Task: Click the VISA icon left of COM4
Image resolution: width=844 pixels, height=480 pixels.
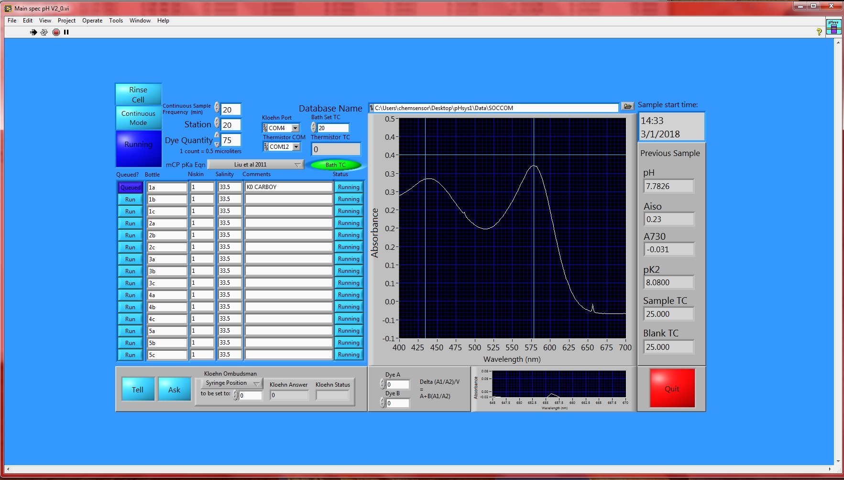Action: [265, 128]
